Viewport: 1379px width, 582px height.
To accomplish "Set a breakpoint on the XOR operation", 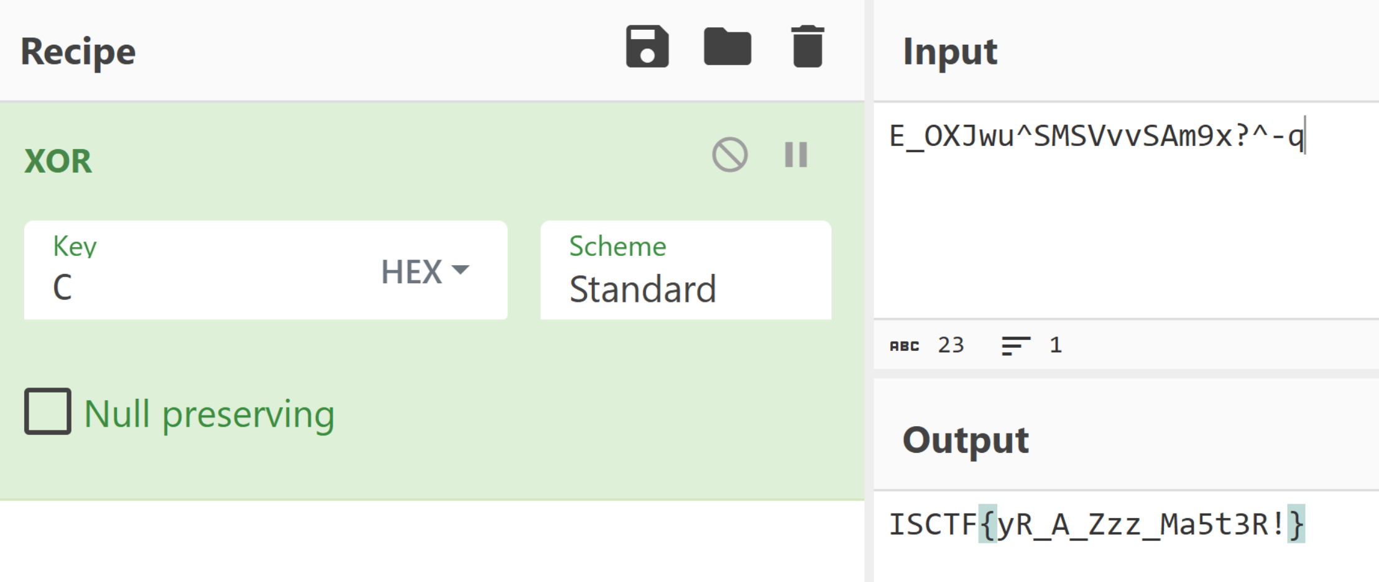I will click(796, 155).
